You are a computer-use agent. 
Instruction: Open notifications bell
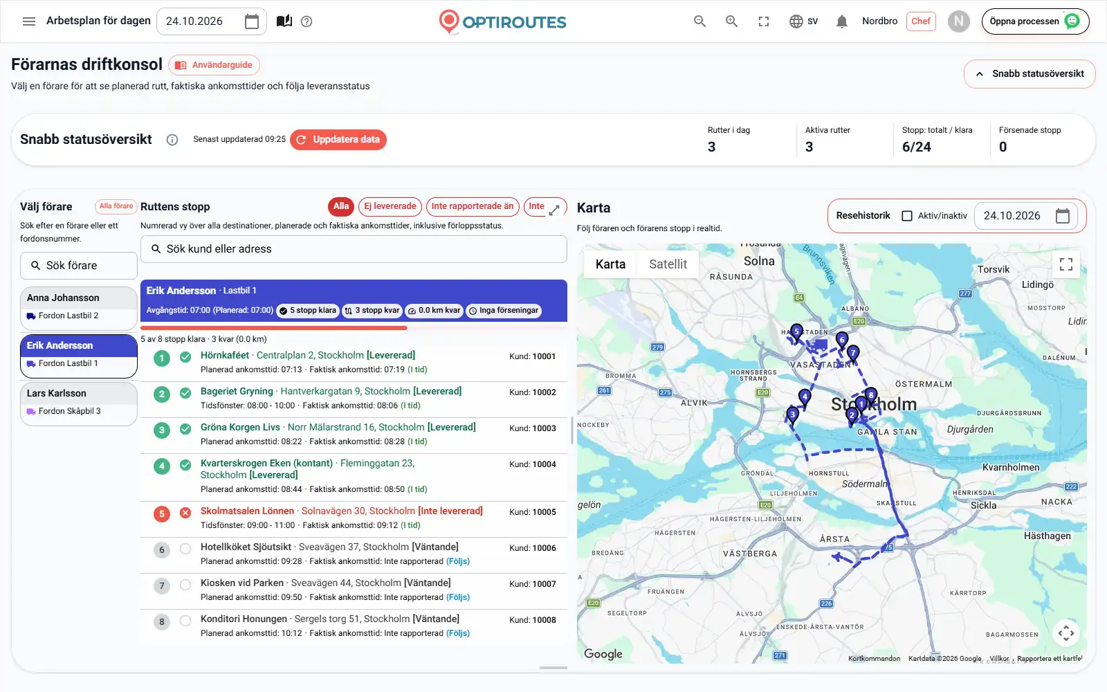click(x=841, y=21)
